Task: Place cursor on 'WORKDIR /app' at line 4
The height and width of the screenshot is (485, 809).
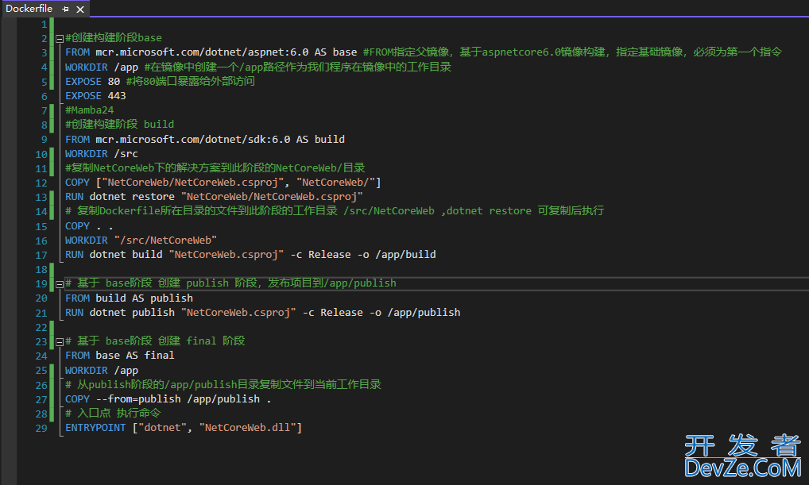Action: (x=102, y=67)
